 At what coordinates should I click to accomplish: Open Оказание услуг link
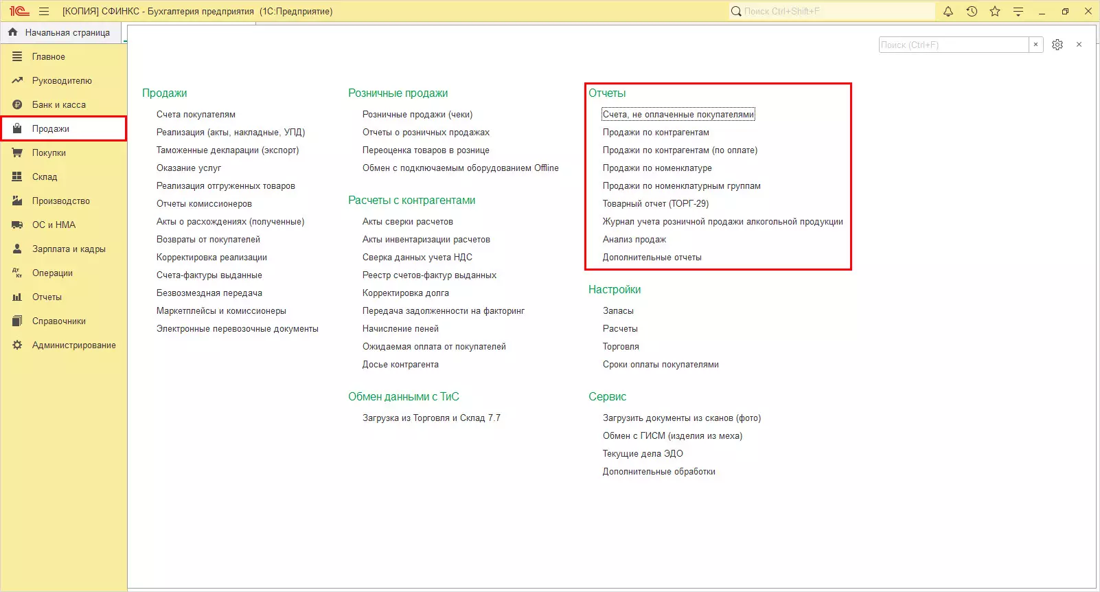(189, 168)
